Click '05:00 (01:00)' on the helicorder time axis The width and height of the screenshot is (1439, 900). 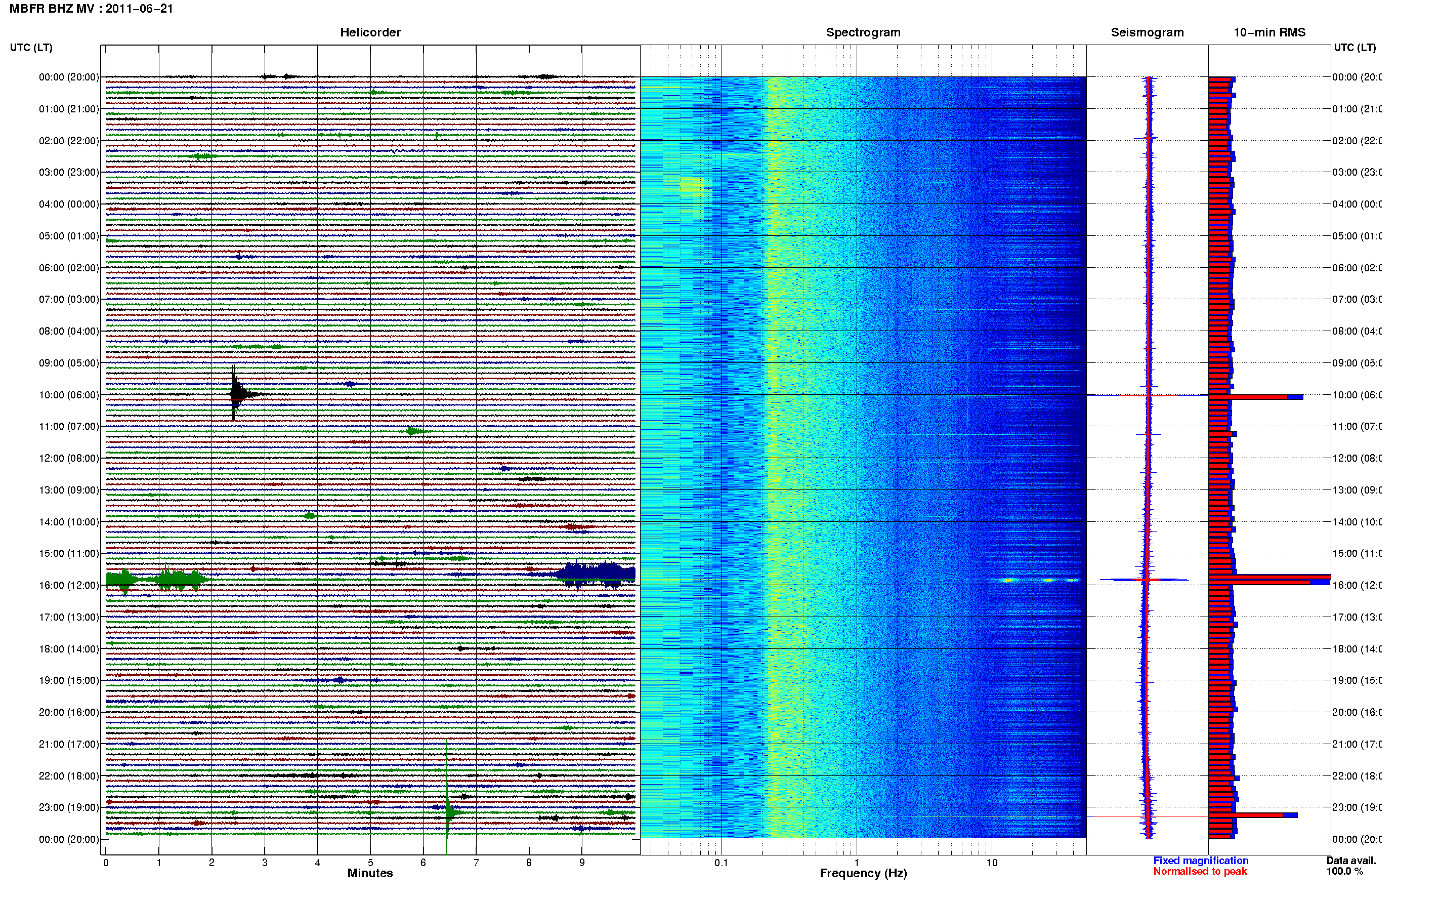click(x=69, y=236)
